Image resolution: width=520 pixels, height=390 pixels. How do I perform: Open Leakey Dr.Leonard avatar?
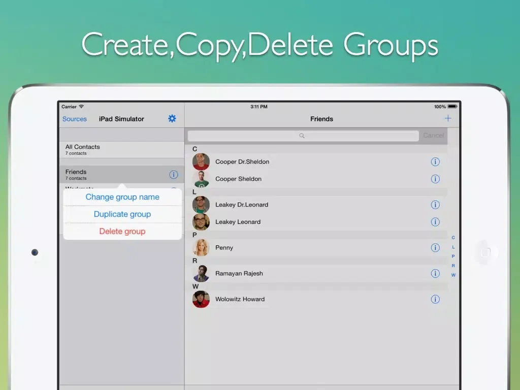(x=201, y=205)
